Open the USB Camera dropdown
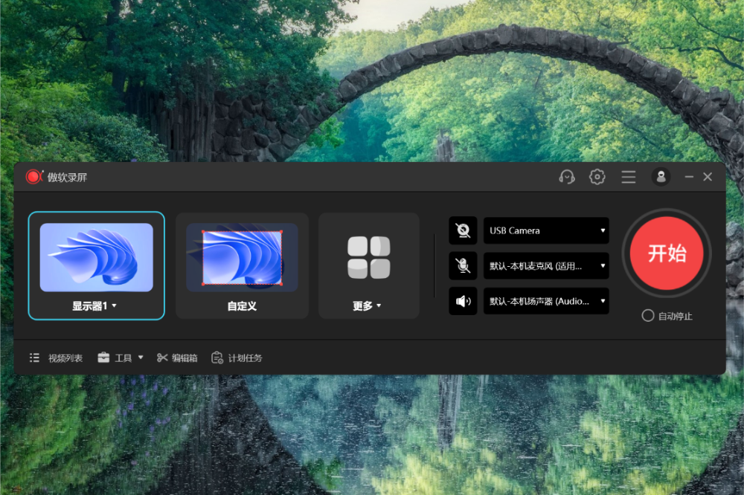 (x=546, y=230)
